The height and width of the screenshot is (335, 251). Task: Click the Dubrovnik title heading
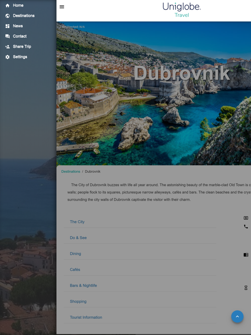(182, 73)
